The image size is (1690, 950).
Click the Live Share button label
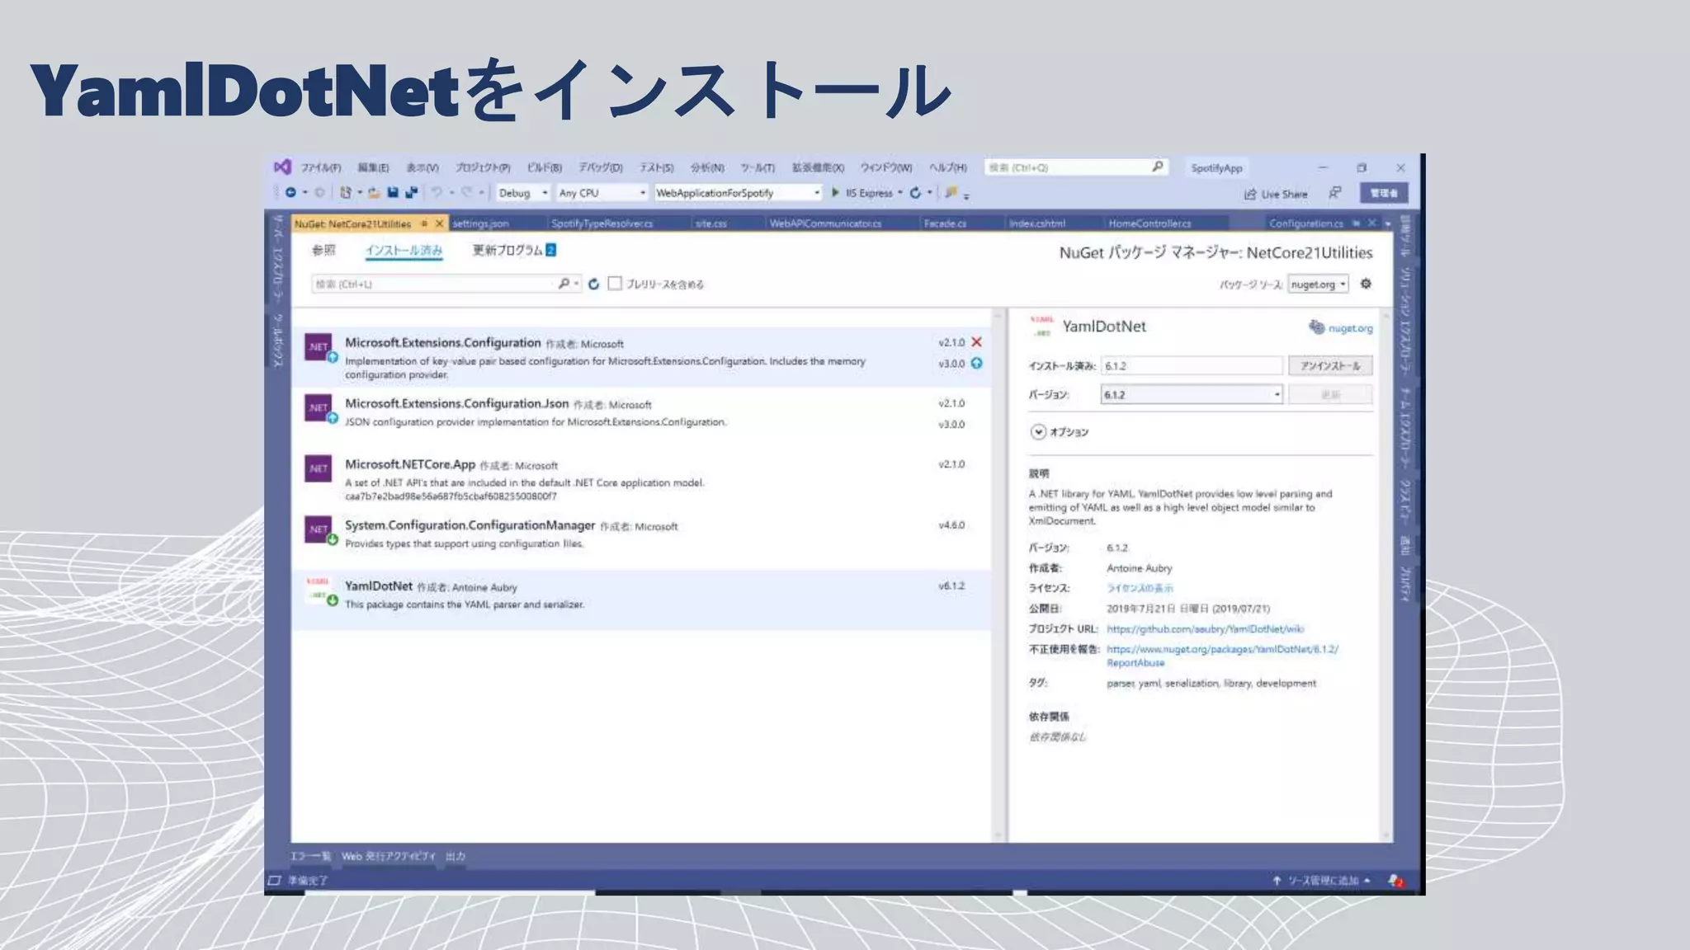pos(1284,195)
